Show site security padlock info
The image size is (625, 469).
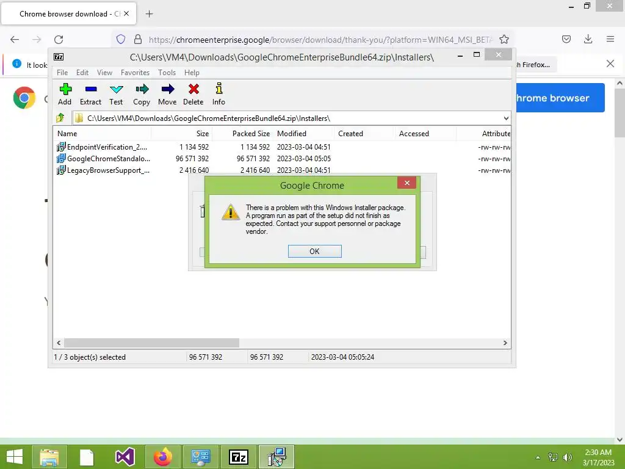point(138,39)
